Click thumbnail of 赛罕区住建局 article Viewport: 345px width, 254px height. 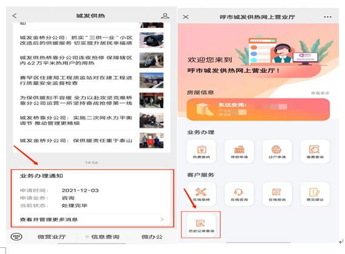point(152,80)
